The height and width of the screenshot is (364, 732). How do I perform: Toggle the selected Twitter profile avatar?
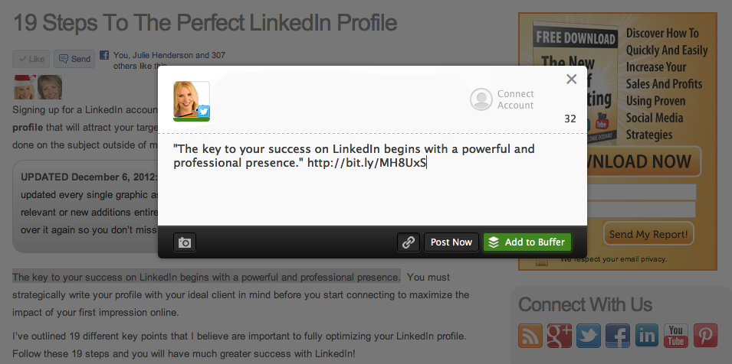(192, 100)
